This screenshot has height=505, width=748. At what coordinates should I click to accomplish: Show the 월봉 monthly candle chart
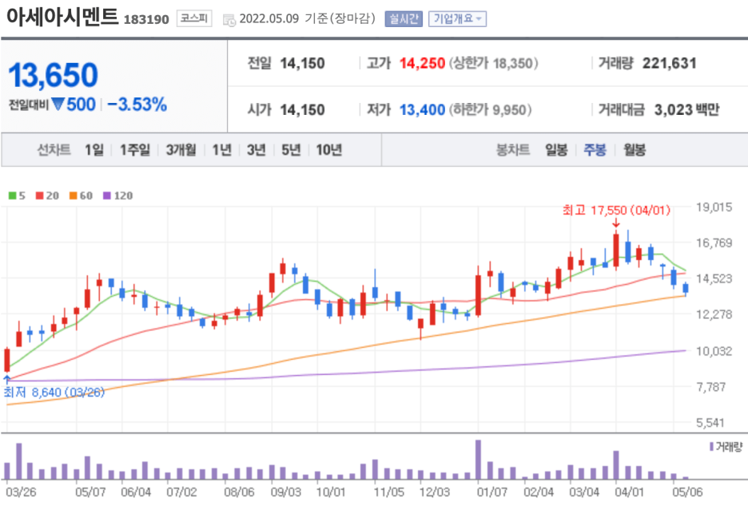click(x=635, y=150)
